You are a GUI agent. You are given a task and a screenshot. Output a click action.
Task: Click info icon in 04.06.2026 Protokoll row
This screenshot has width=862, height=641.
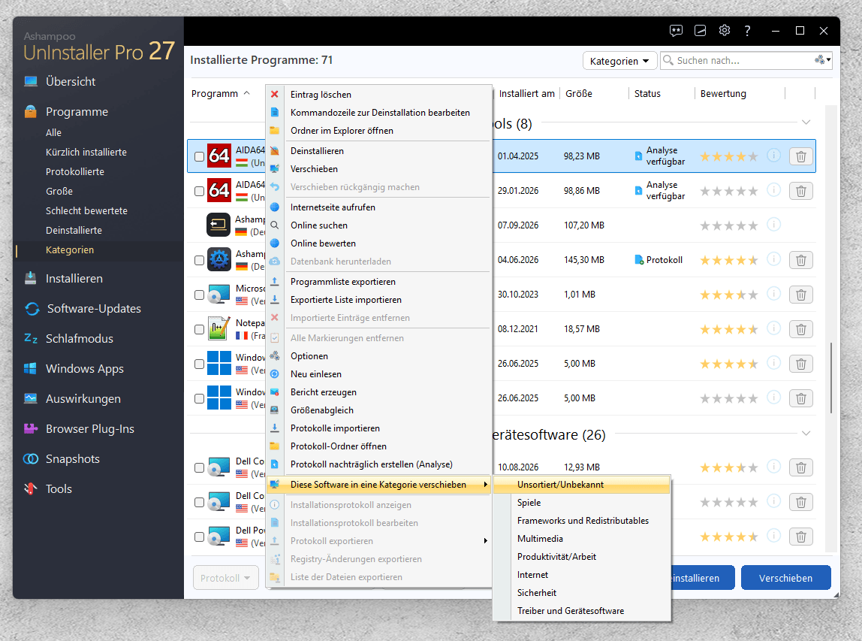(773, 259)
